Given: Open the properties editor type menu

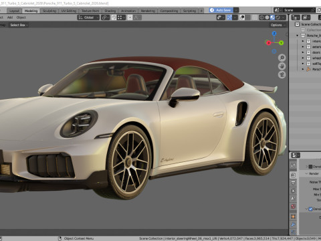Looking at the screenshot, I should (296, 155).
